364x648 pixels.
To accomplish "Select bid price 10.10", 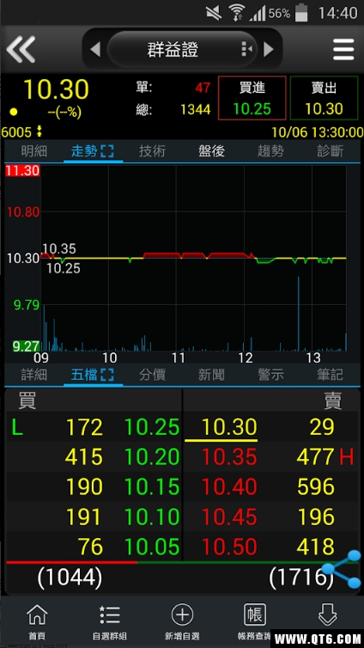I will [152, 517].
